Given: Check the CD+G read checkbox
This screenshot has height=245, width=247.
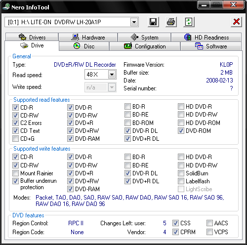Looking at the screenshot, I should tap(15, 139).
